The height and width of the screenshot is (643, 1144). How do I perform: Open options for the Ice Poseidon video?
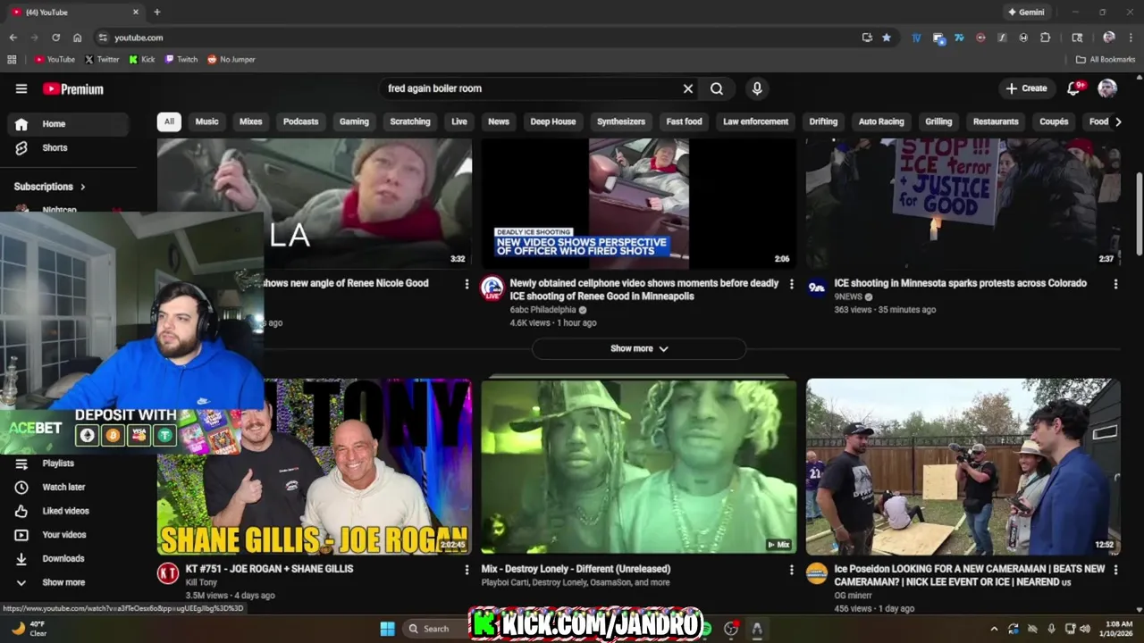point(1115,570)
